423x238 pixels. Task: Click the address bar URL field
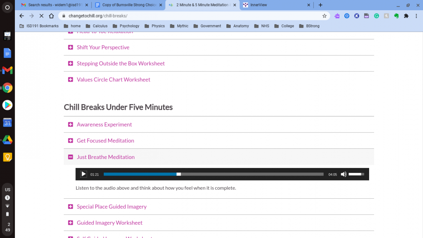coord(194,16)
